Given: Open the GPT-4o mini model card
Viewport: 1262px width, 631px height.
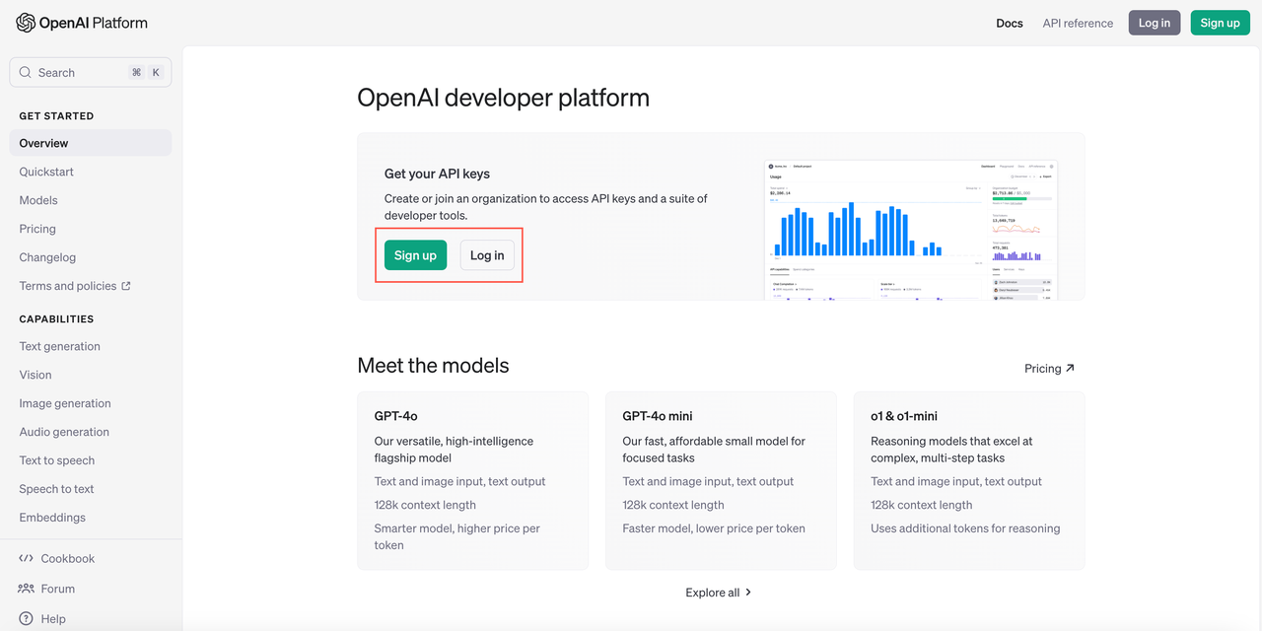Looking at the screenshot, I should pyautogui.click(x=721, y=481).
